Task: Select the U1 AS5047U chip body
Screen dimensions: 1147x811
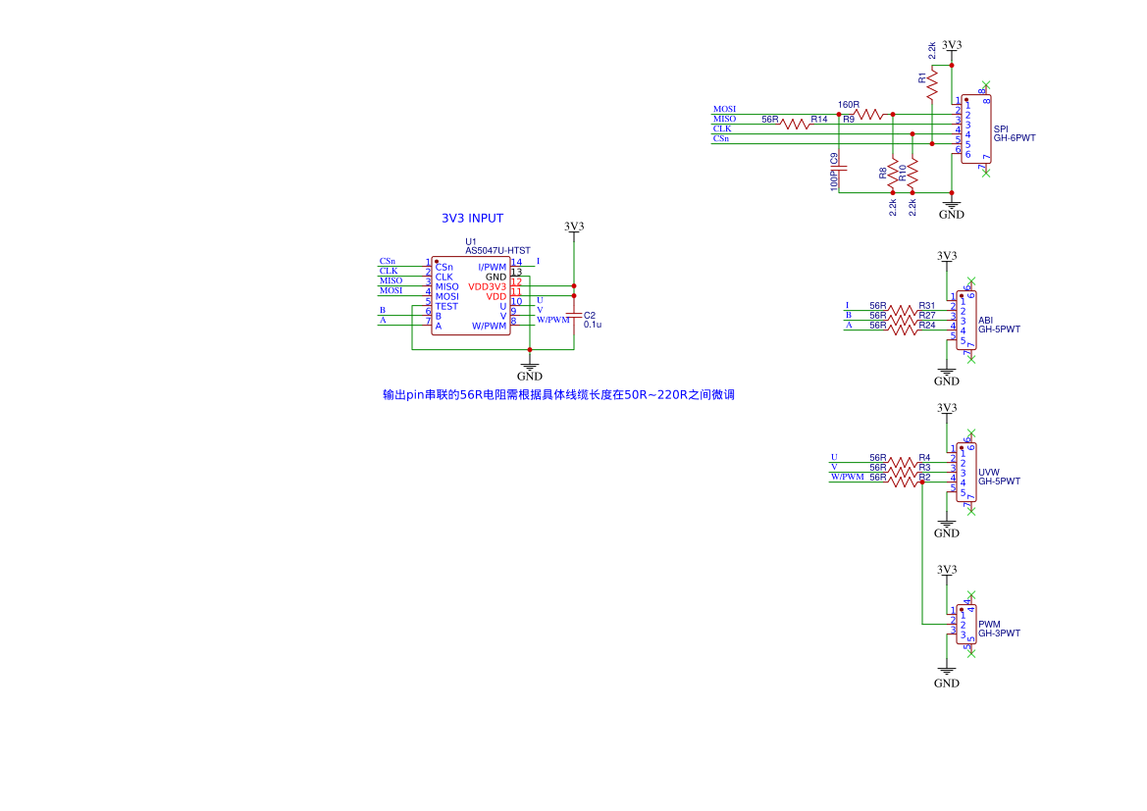Action: pos(470,296)
